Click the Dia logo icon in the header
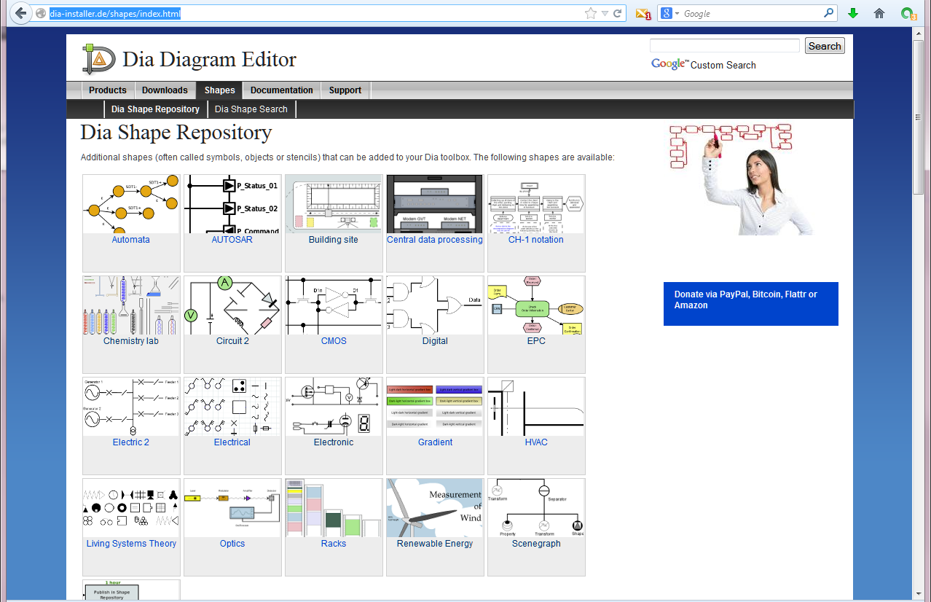The image size is (931, 602). coord(98,59)
